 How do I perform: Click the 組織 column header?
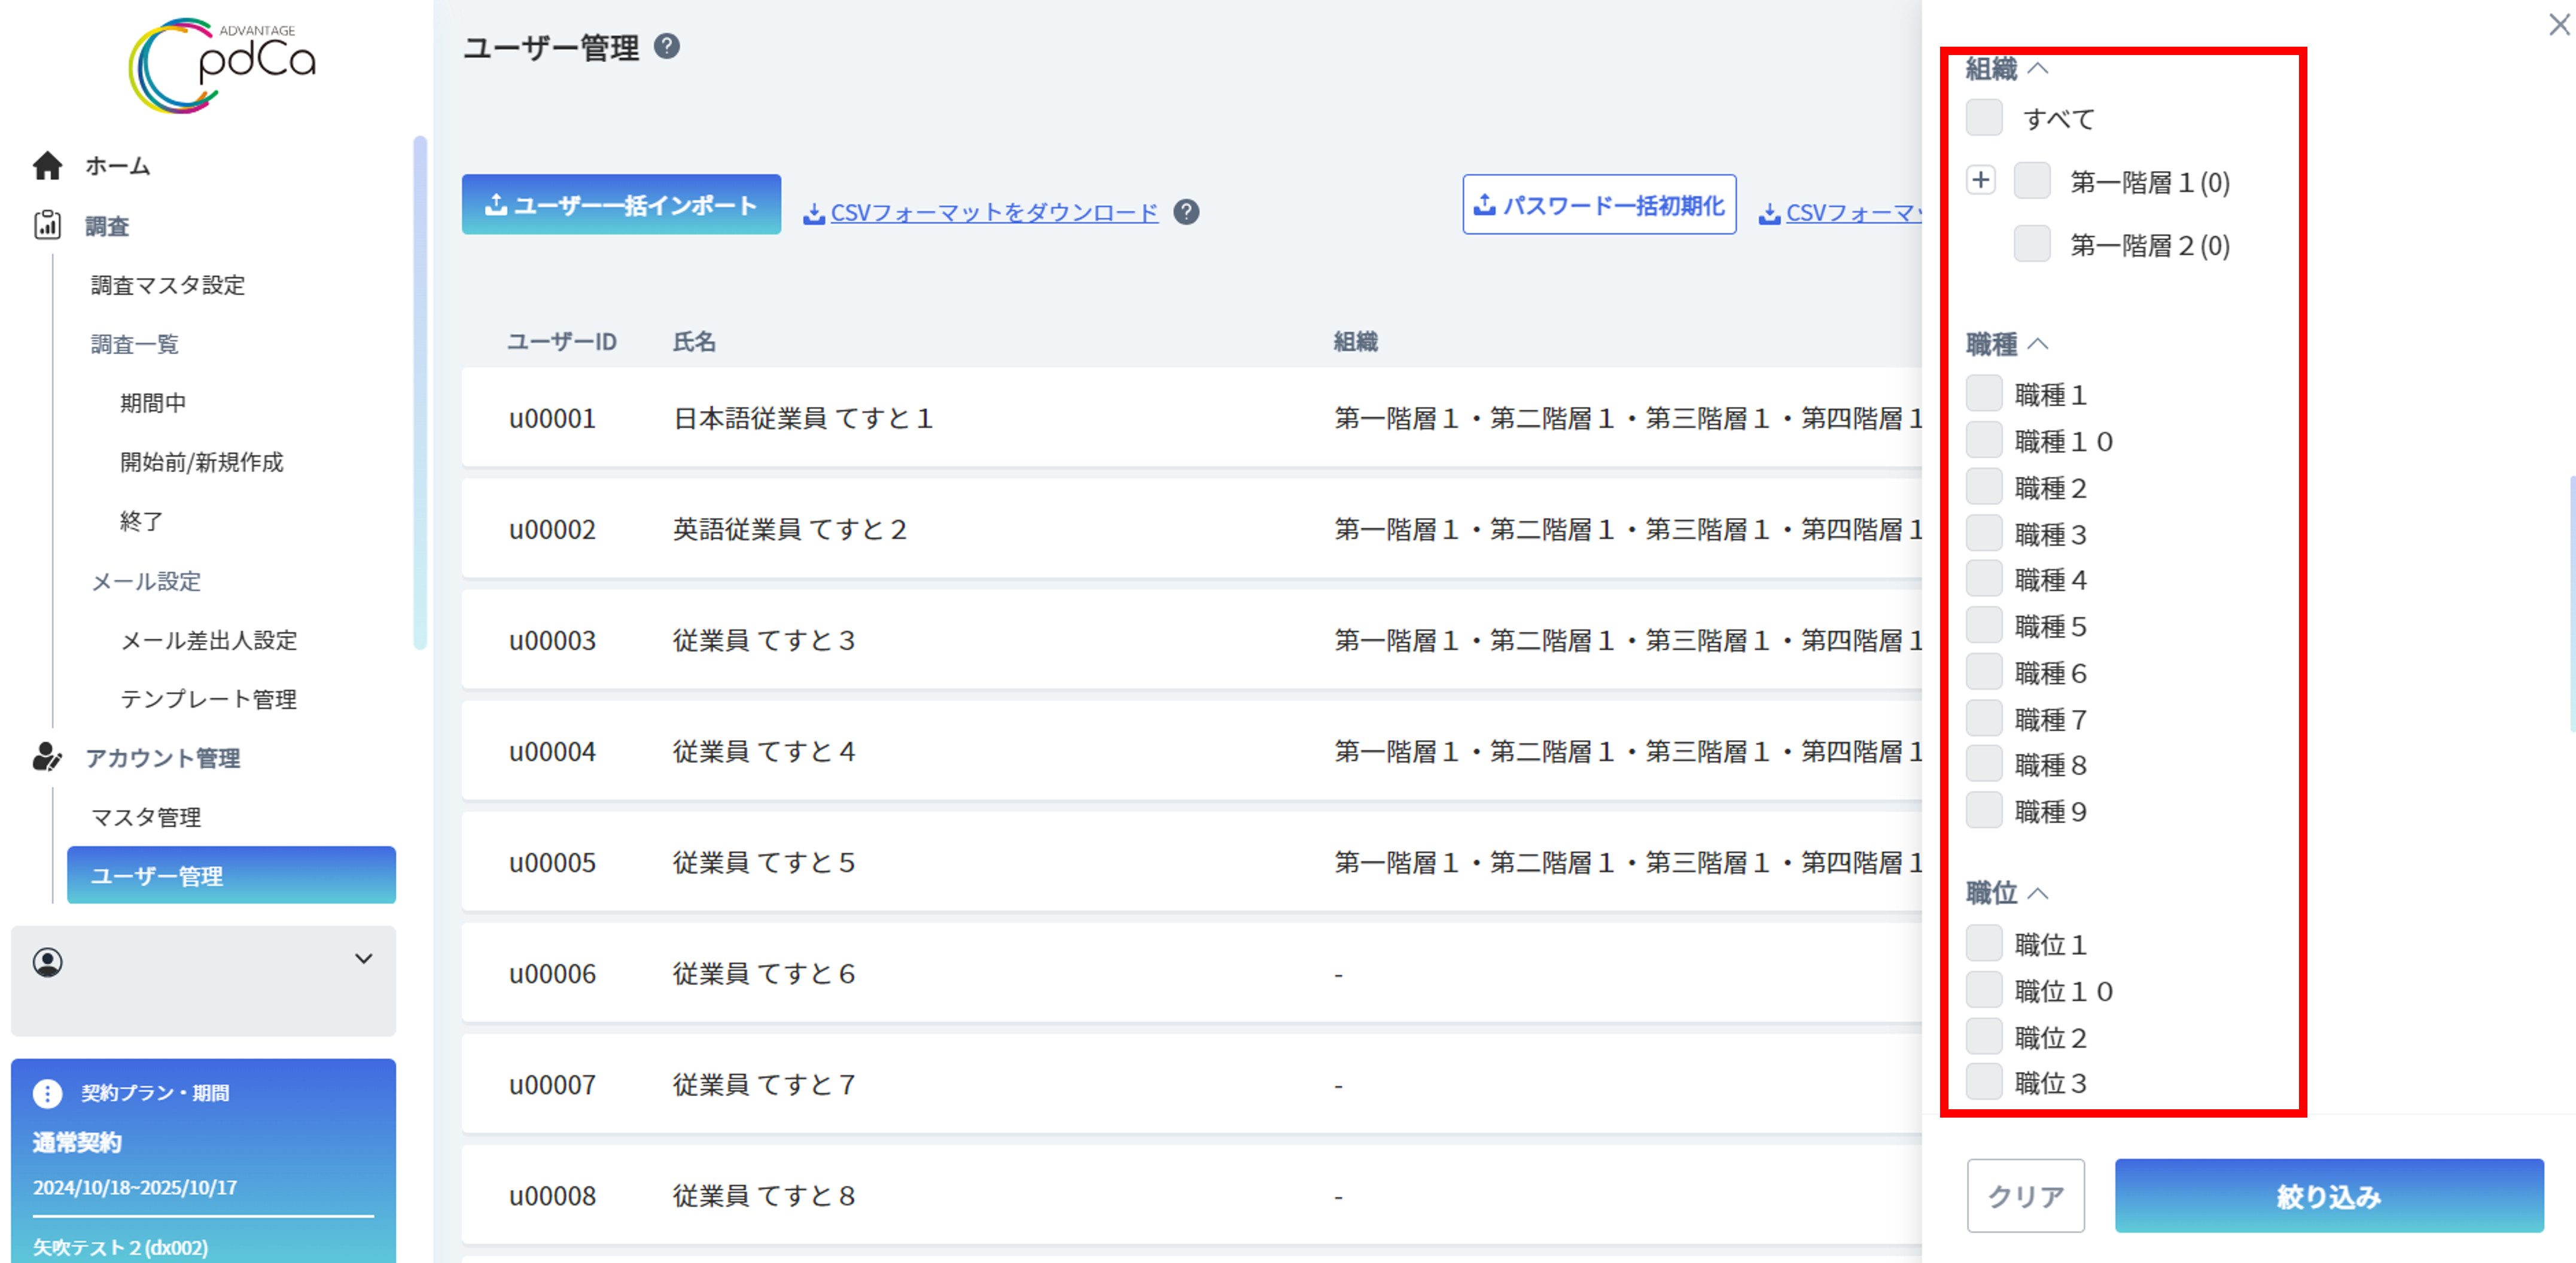pos(1355,342)
